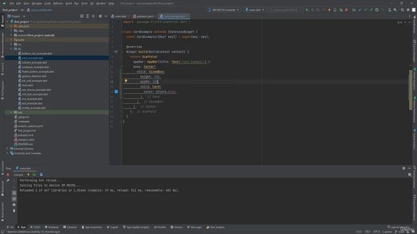Screen dimensions: 417x234
Task: Hide the Project panel with minus icon
Action: 106,16
